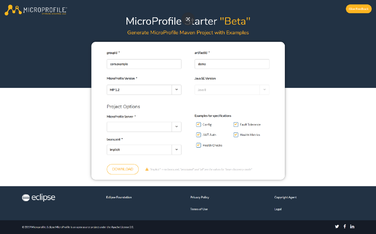Uncheck the Fault Tolerance checkbox

[236, 125]
